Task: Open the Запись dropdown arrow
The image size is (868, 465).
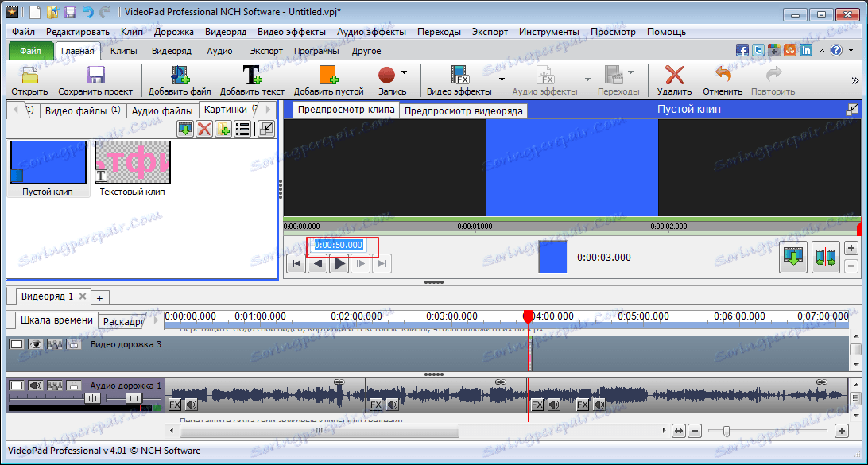Action: point(404,72)
